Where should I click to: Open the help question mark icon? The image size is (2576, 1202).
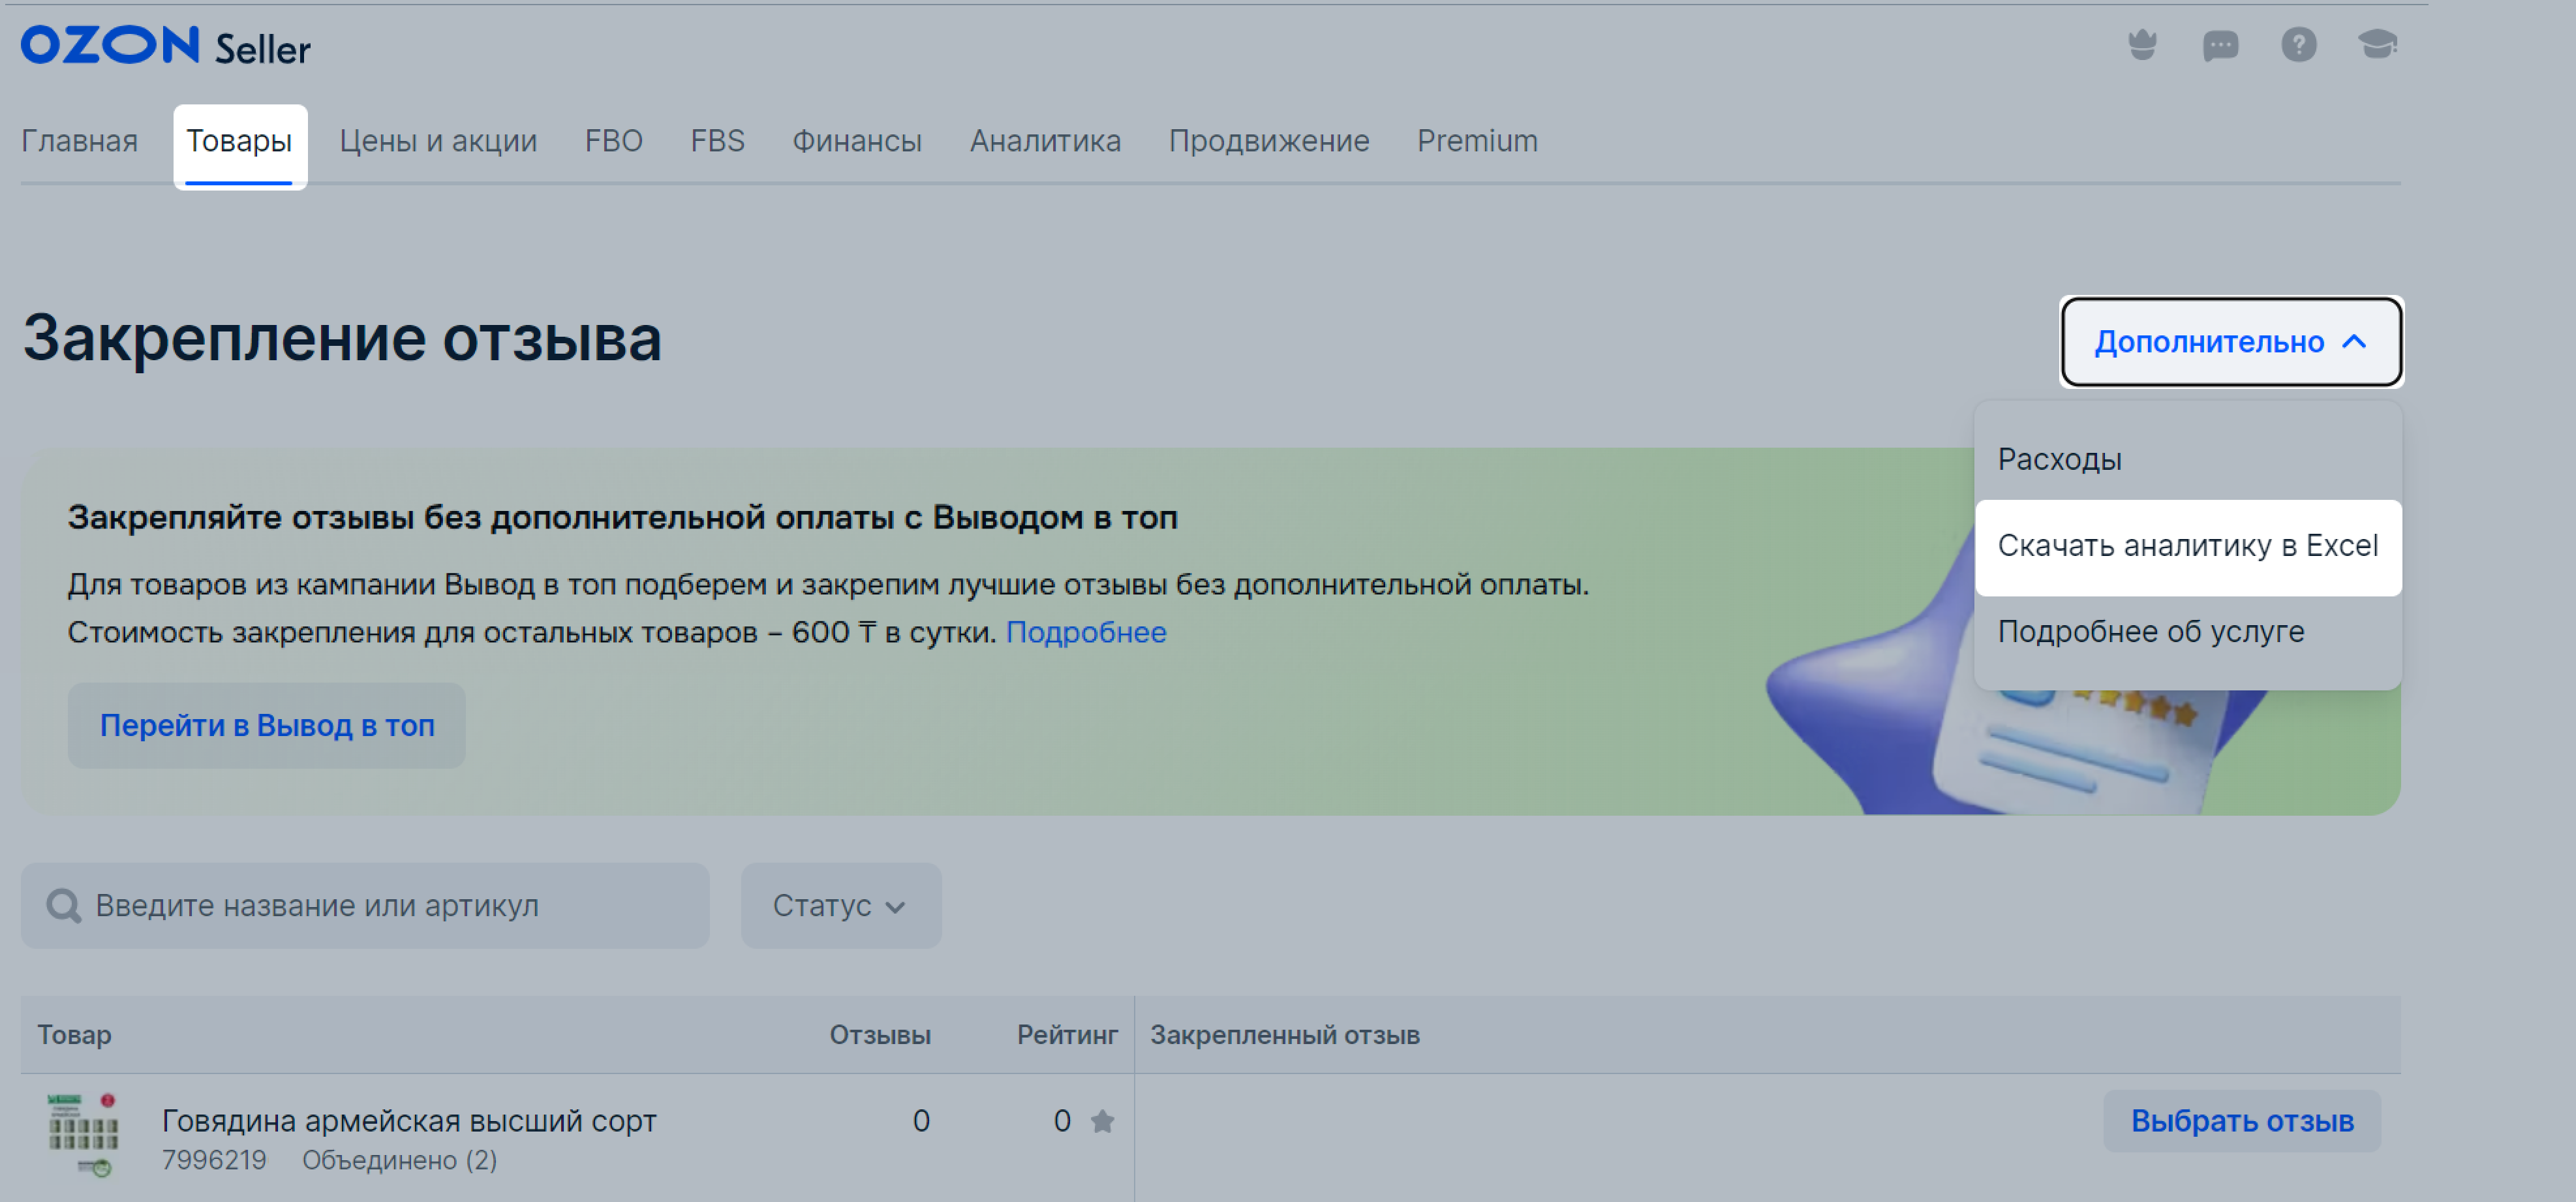pyautogui.click(x=2299, y=45)
